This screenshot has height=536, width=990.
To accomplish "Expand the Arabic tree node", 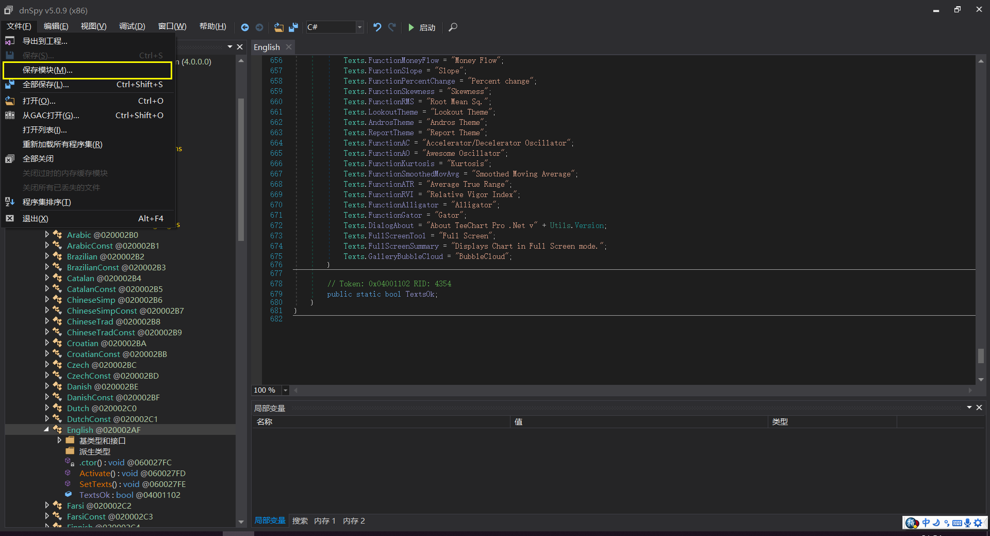I will tap(47, 234).
